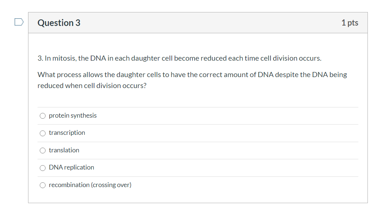Click the 1 pts point value label
Viewport: 389px width, 213px height.
(351, 22)
